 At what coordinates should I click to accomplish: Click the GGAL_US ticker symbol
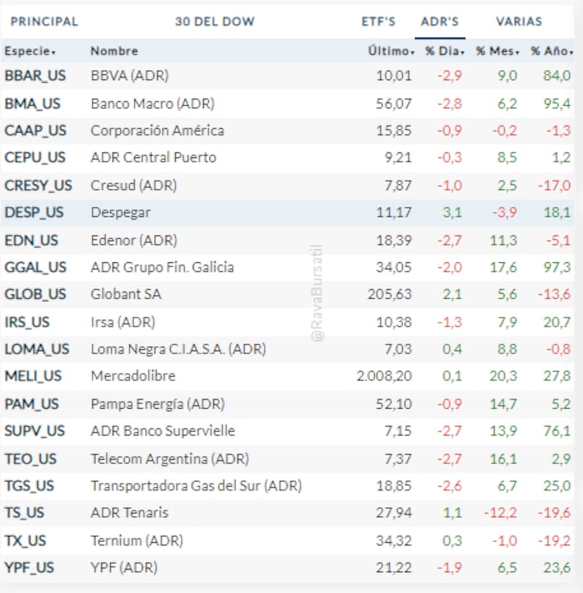point(35,267)
